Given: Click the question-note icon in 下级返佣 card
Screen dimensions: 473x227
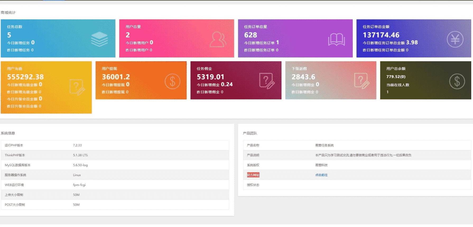Looking at the screenshot, I should (362, 81).
